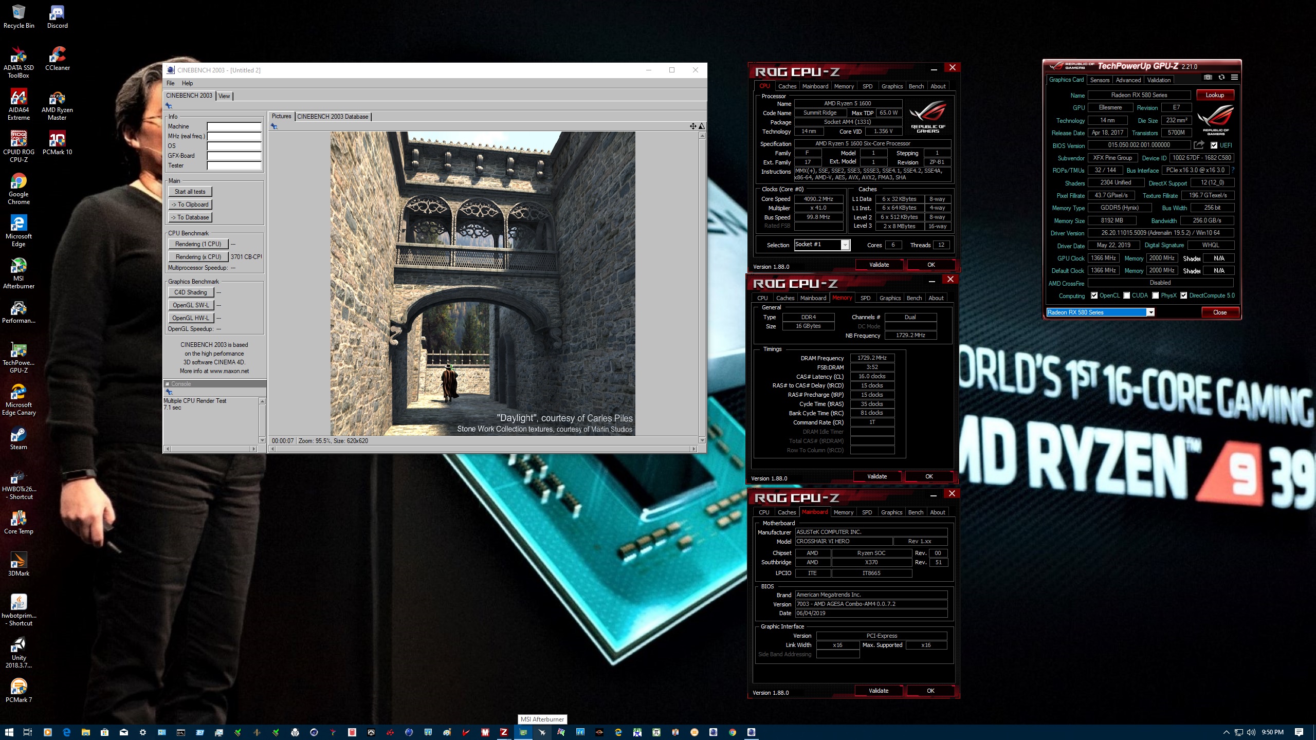Click the To Clipboard button in Cinebench

coord(190,205)
